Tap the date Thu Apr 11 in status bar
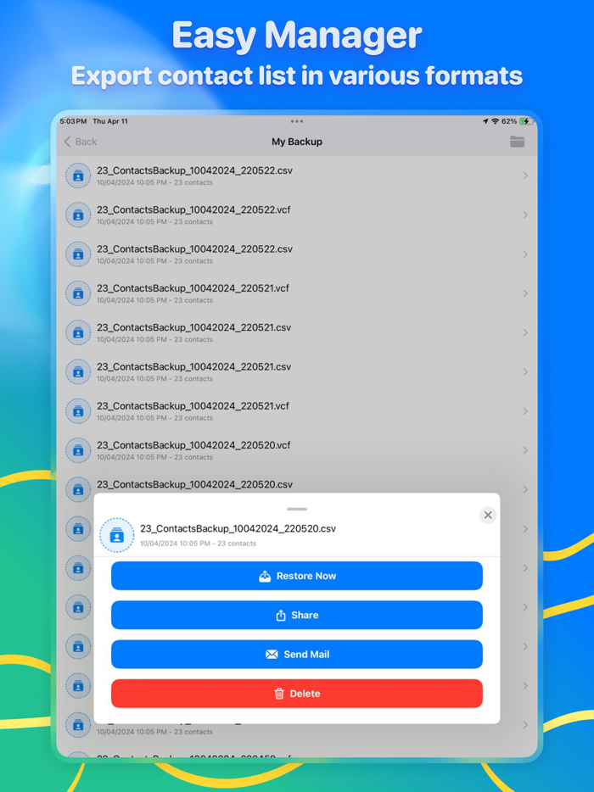Screen dimensions: 594x792 (x=110, y=121)
